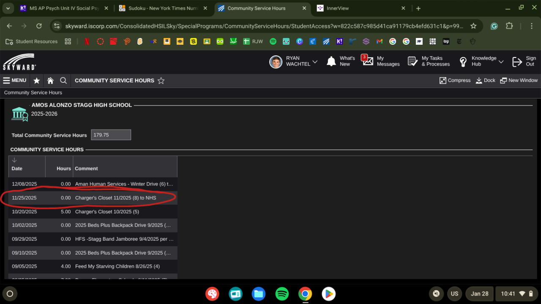Select the Aman Human Services Winter Drive row
The width and height of the screenshot is (541, 304).
click(x=93, y=184)
